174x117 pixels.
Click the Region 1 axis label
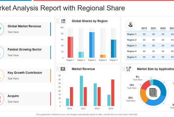[70, 60]
